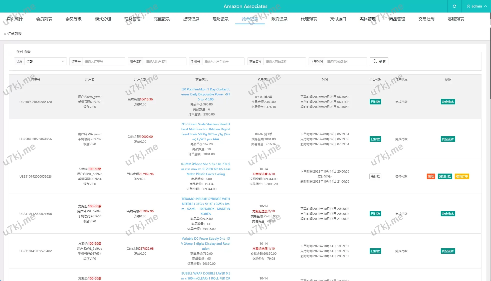The height and width of the screenshot is (281, 491).
Task: Open the admin user menu
Action: pyautogui.click(x=477, y=6)
